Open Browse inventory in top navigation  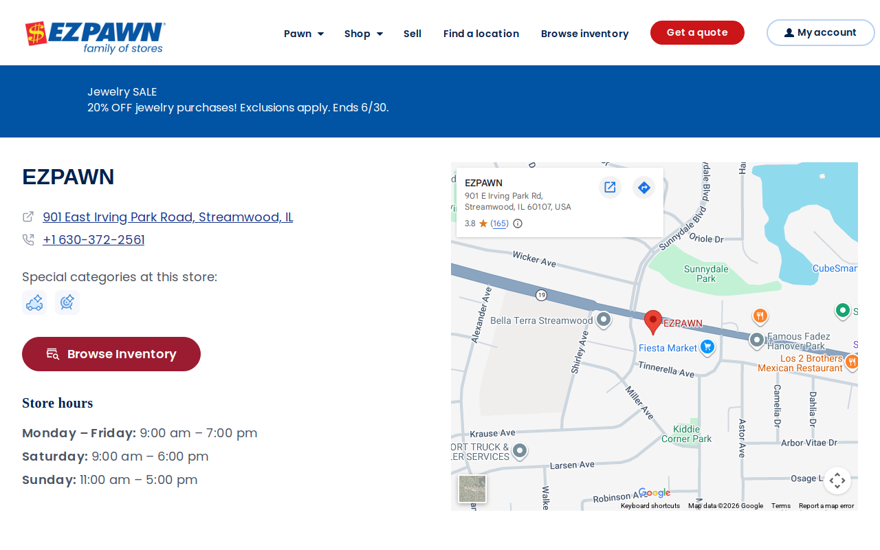585,34
